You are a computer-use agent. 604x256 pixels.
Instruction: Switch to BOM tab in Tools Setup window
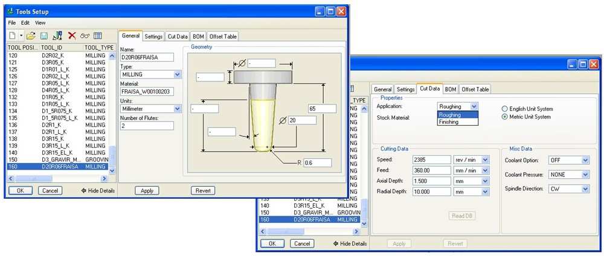pos(198,37)
